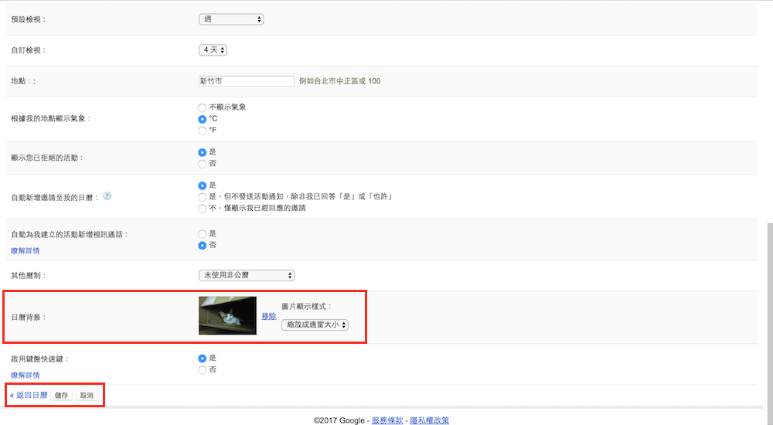773x425 pixels.
Task: Click the 地點 input field with 新竹市
Action: (247, 81)
